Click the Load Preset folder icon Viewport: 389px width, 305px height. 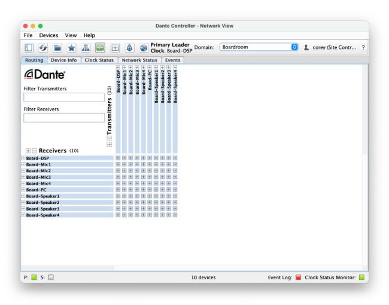pos(57,47)
